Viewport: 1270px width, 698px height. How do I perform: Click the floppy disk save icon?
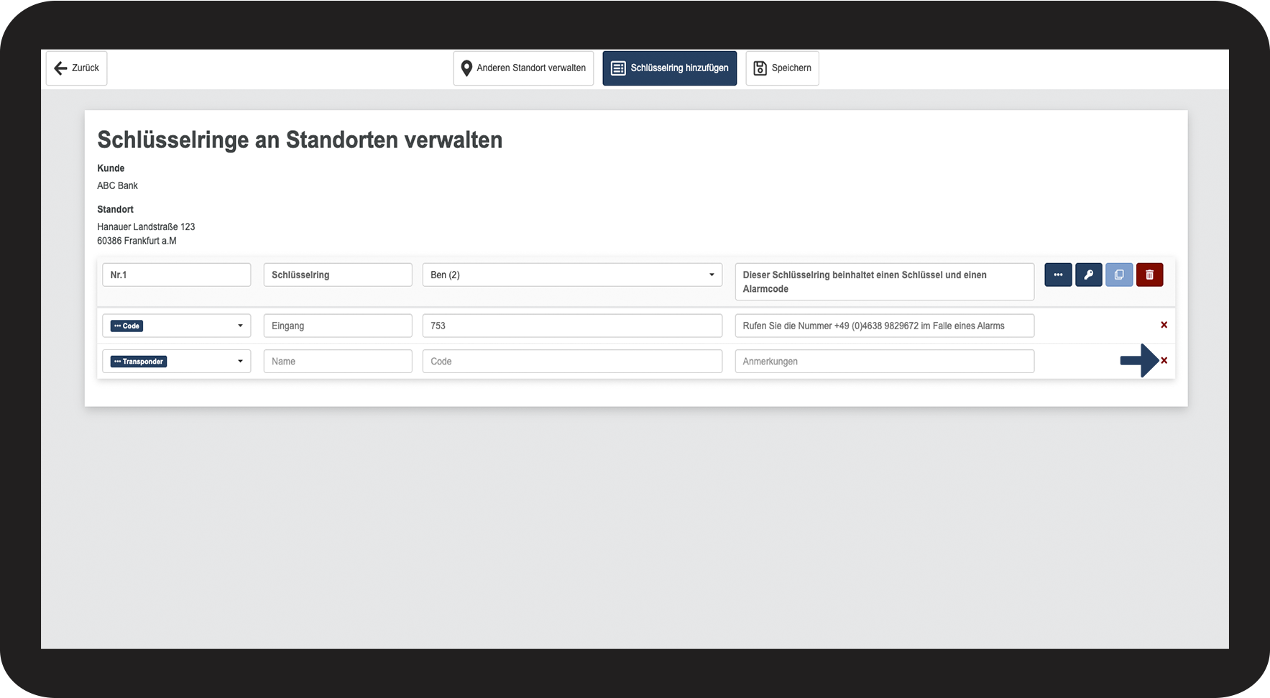[760, 68]
